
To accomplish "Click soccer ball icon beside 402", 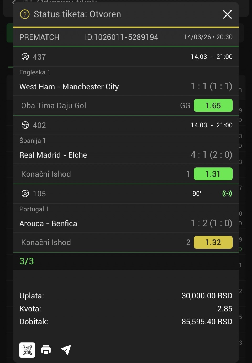I will pyautogui.click(x=25, y=125).
